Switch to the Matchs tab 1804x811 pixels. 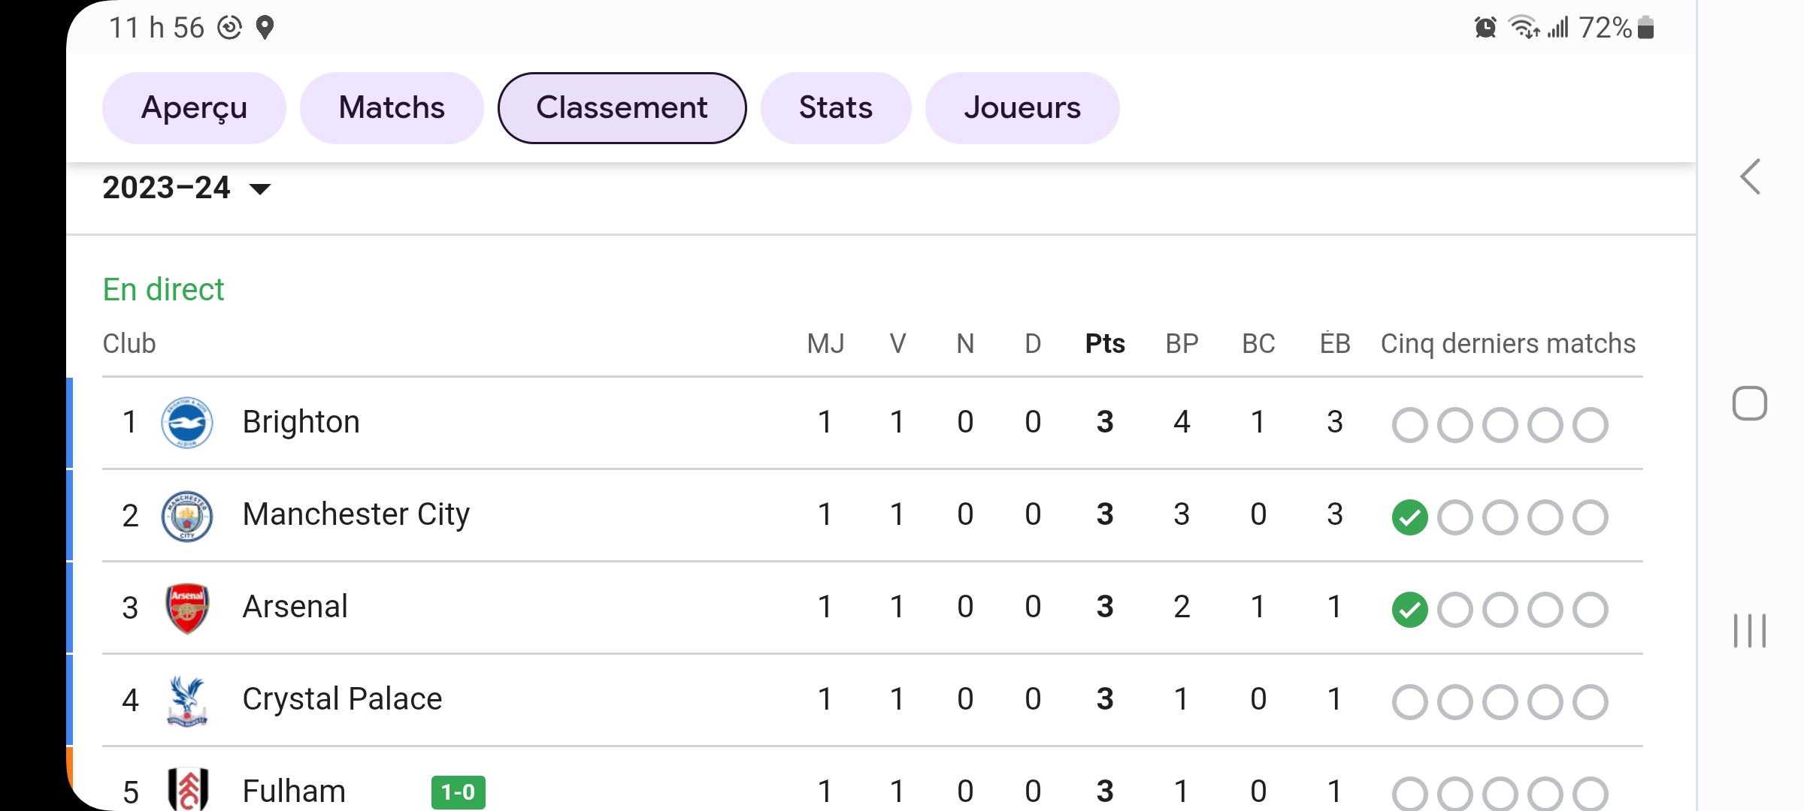(x=392, y=108)
